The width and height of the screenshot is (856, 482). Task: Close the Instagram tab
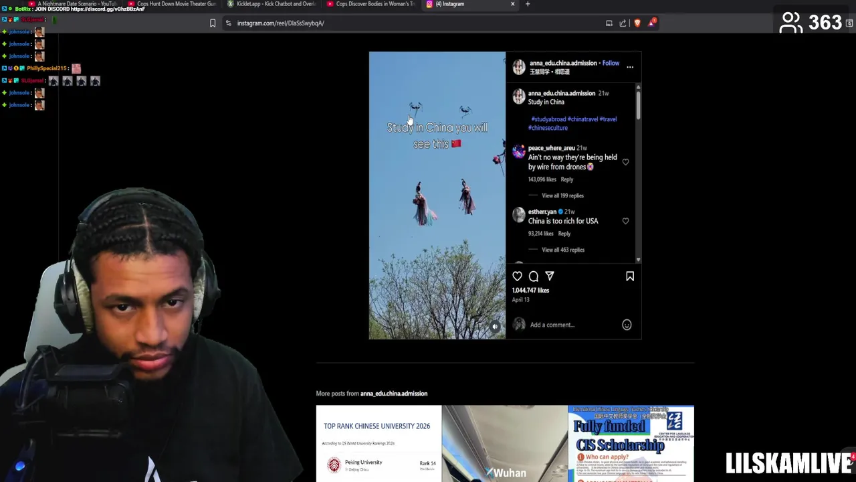pos(513,4)
